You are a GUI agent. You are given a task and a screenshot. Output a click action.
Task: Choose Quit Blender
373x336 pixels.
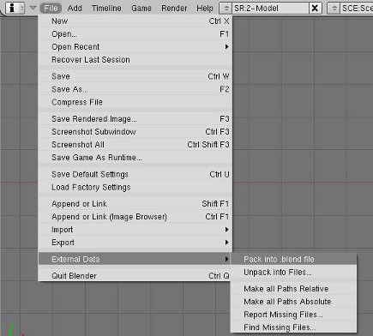coord(135,276)
